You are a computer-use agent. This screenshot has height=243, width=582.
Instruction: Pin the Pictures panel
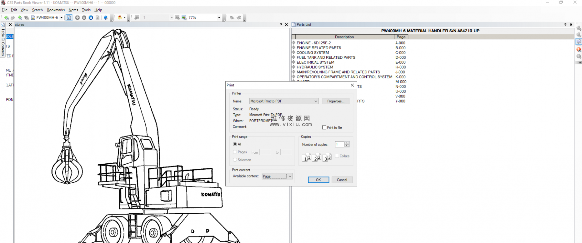281,25
